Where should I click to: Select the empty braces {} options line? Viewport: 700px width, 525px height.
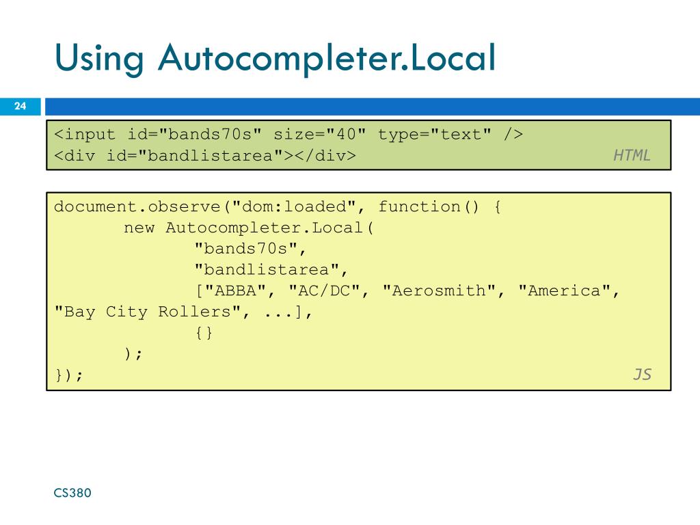click(x=204, y=333)
